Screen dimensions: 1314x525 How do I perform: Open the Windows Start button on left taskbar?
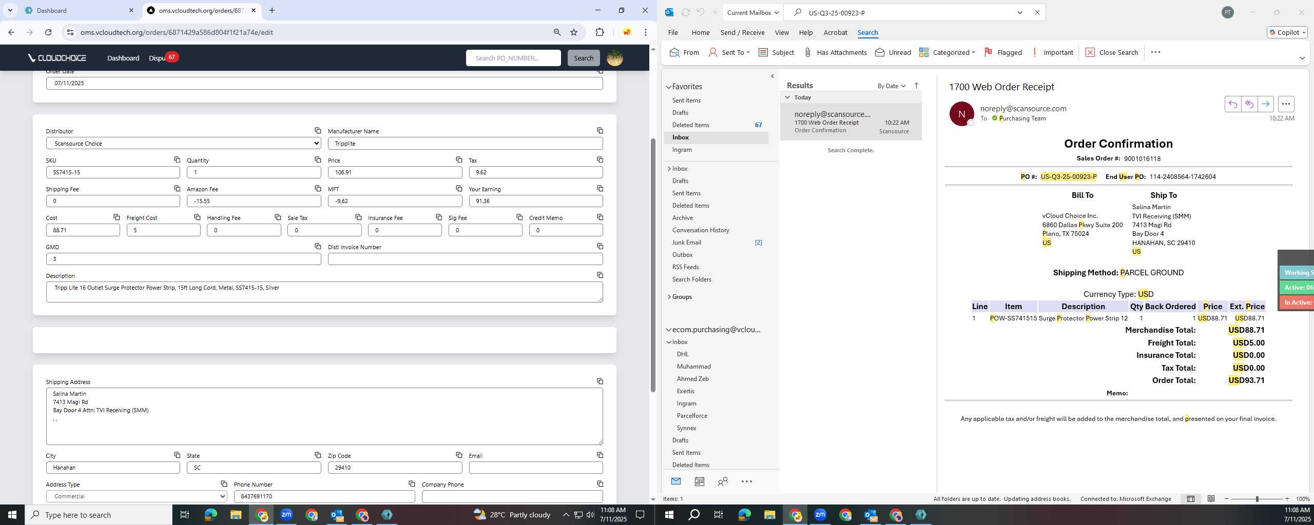pos(12,515)
